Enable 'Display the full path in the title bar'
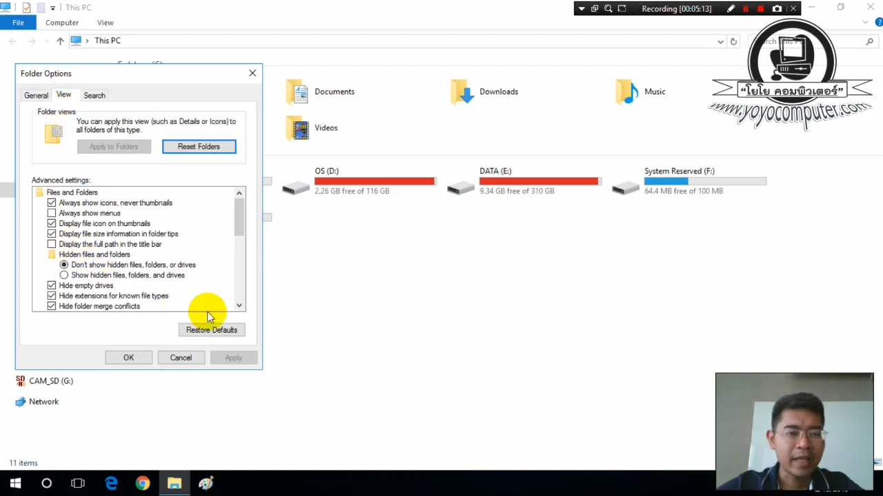 tap(52, 244)
